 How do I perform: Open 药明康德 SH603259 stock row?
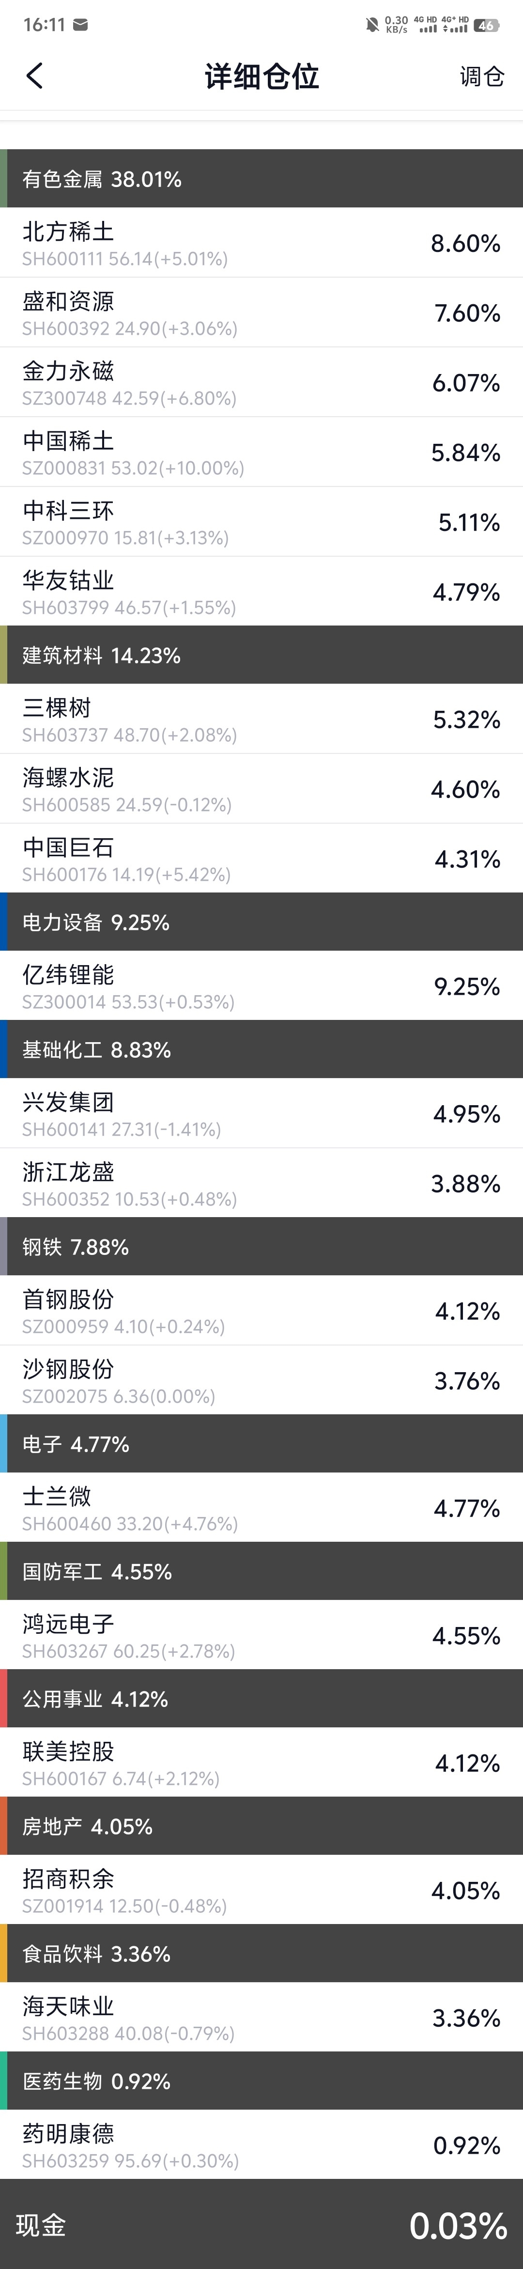(x=261, y=2145)
